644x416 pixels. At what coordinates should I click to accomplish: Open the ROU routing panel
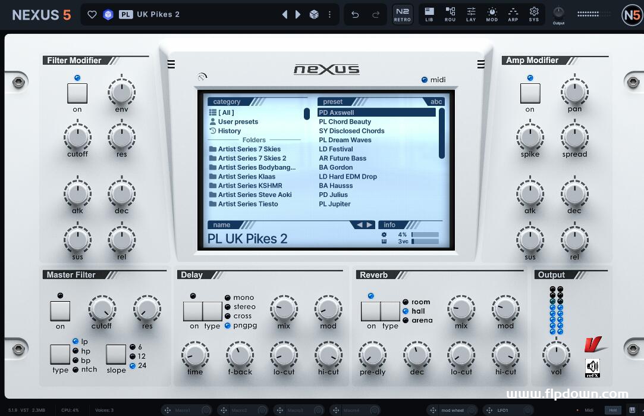(450, 14)
